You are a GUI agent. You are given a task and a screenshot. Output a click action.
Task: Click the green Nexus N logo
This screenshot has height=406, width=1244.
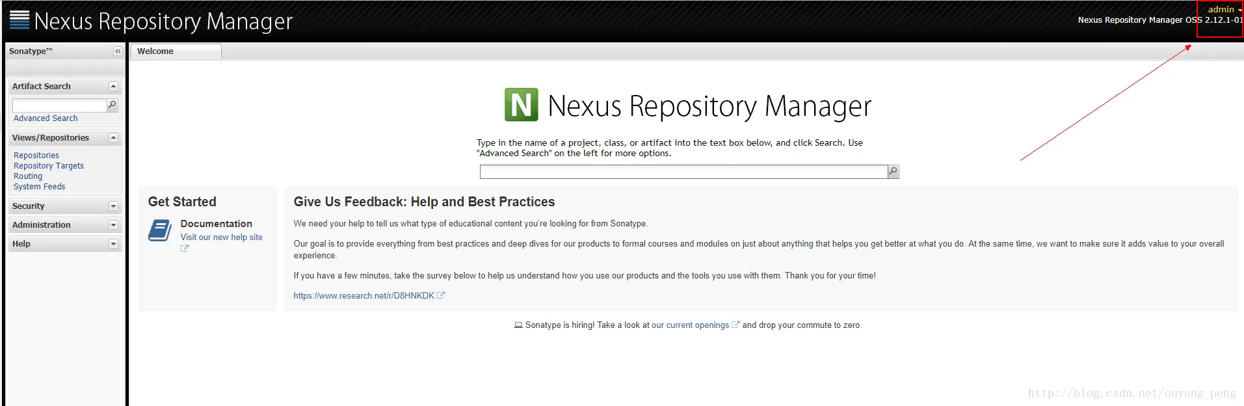pyautogui.click(x=522, y=105)
